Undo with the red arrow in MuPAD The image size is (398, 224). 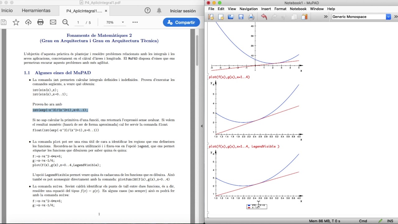[264, 17]
